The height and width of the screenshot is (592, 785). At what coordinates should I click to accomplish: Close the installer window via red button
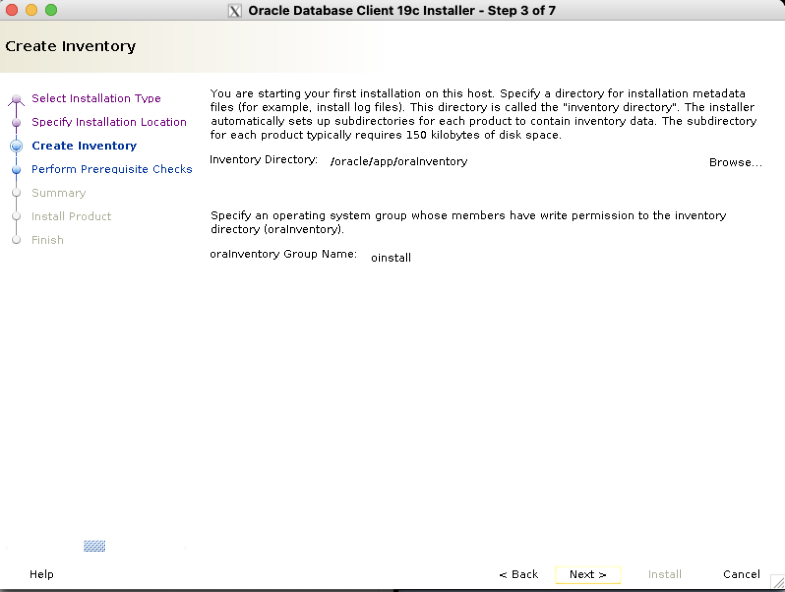pyautogui.click(x=12, y=10)
